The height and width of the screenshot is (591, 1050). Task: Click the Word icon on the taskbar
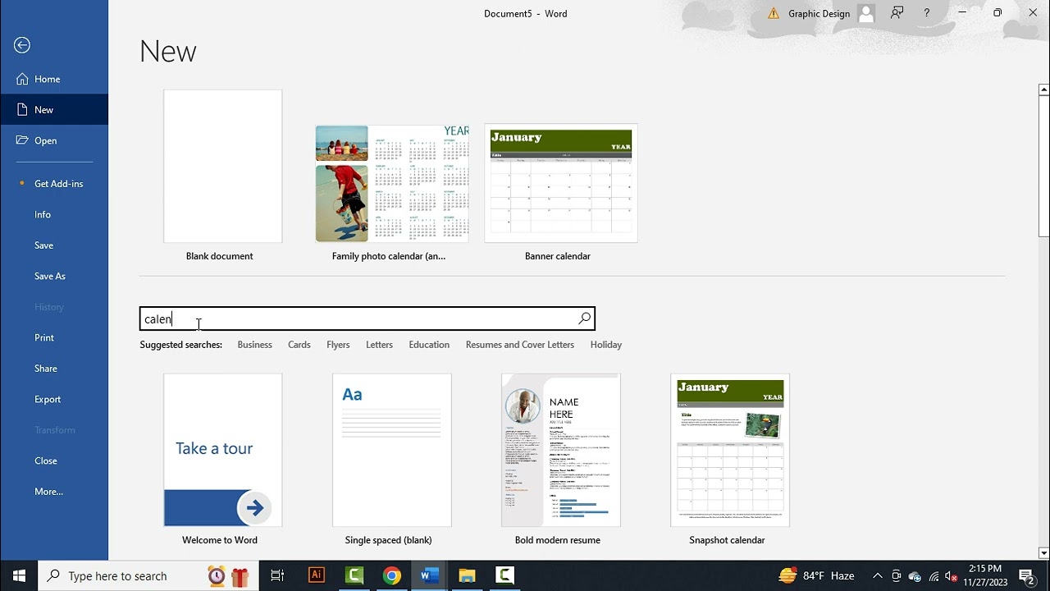429,575
